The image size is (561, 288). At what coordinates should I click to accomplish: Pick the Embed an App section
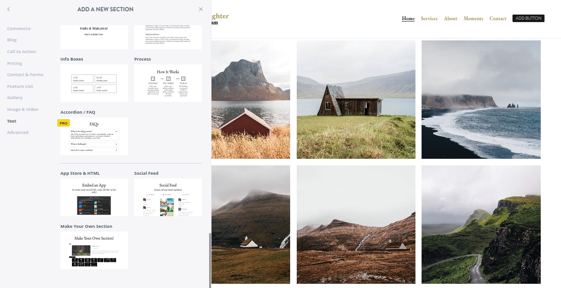click(94, 197)
